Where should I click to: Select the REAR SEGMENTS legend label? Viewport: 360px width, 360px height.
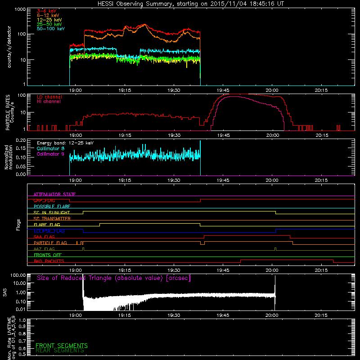coord(60,351)
